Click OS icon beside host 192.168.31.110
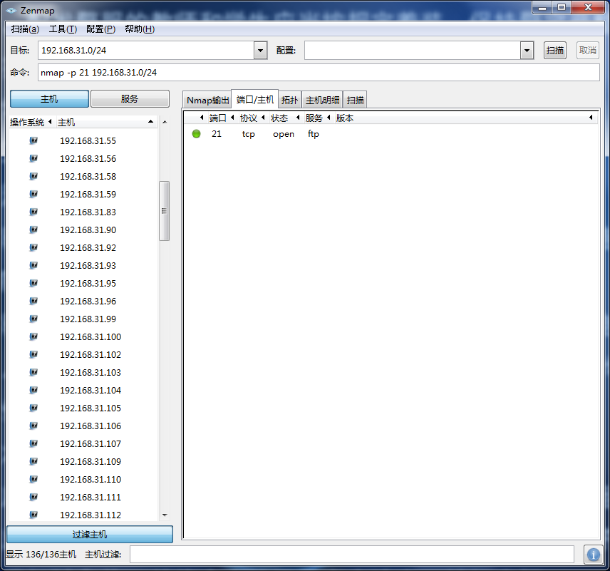 [33, 479]
